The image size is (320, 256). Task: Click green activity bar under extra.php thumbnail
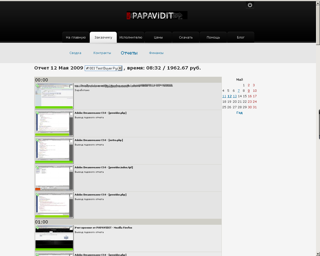[54, 162]
